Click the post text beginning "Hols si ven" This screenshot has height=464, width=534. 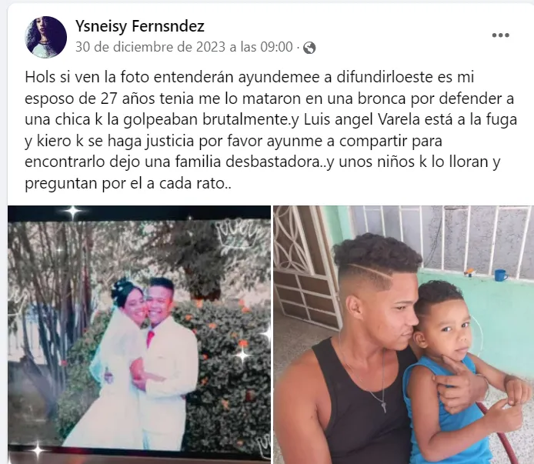click(x=271, y=130)
